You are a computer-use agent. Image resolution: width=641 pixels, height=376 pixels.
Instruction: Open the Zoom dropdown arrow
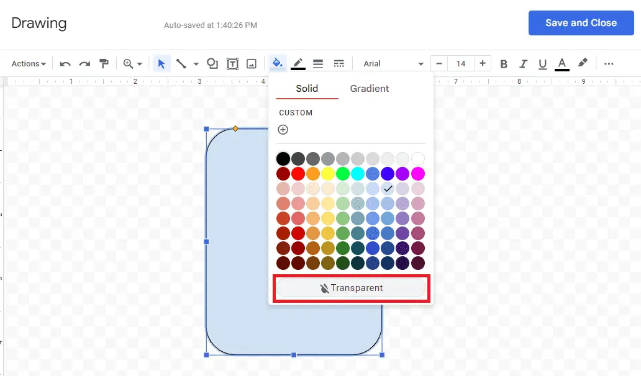140,64
